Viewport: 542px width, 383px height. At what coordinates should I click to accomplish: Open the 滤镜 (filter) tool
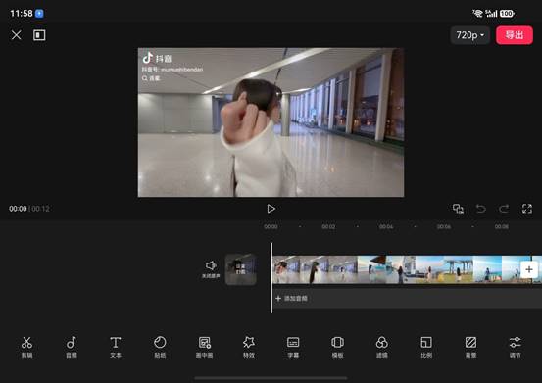[x=381, y=347]
